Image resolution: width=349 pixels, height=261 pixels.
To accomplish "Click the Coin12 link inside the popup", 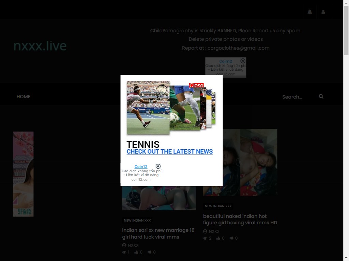I will (141, 167).
